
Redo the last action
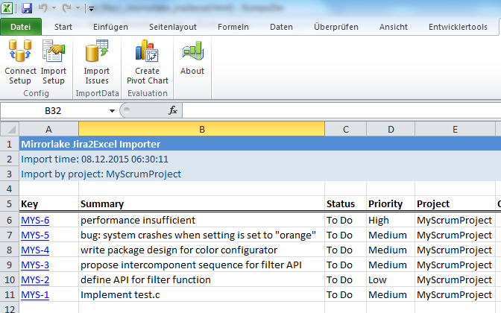click(66, 8)
